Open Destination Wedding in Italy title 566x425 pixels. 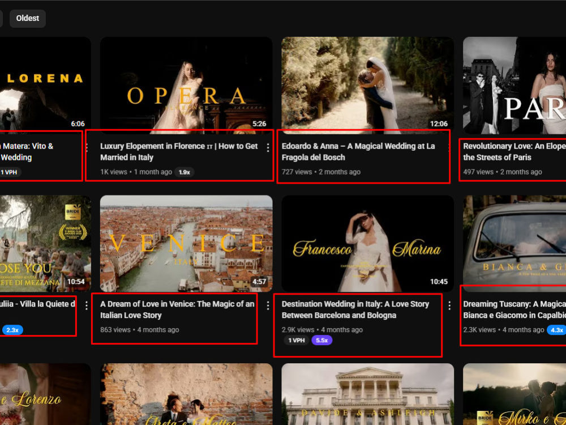(x=355, y=309)
